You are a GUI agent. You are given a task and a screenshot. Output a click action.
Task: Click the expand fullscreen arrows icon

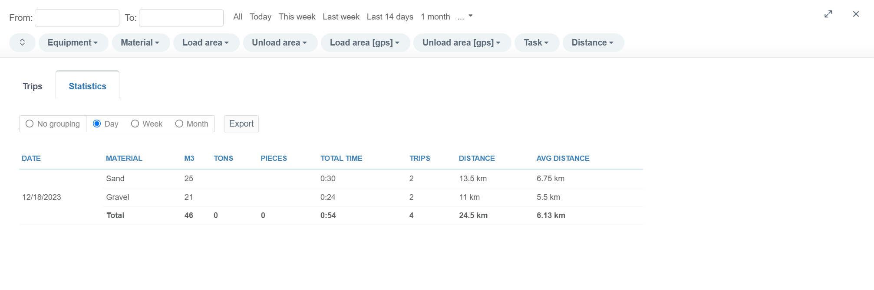click(x=828, y=14)
